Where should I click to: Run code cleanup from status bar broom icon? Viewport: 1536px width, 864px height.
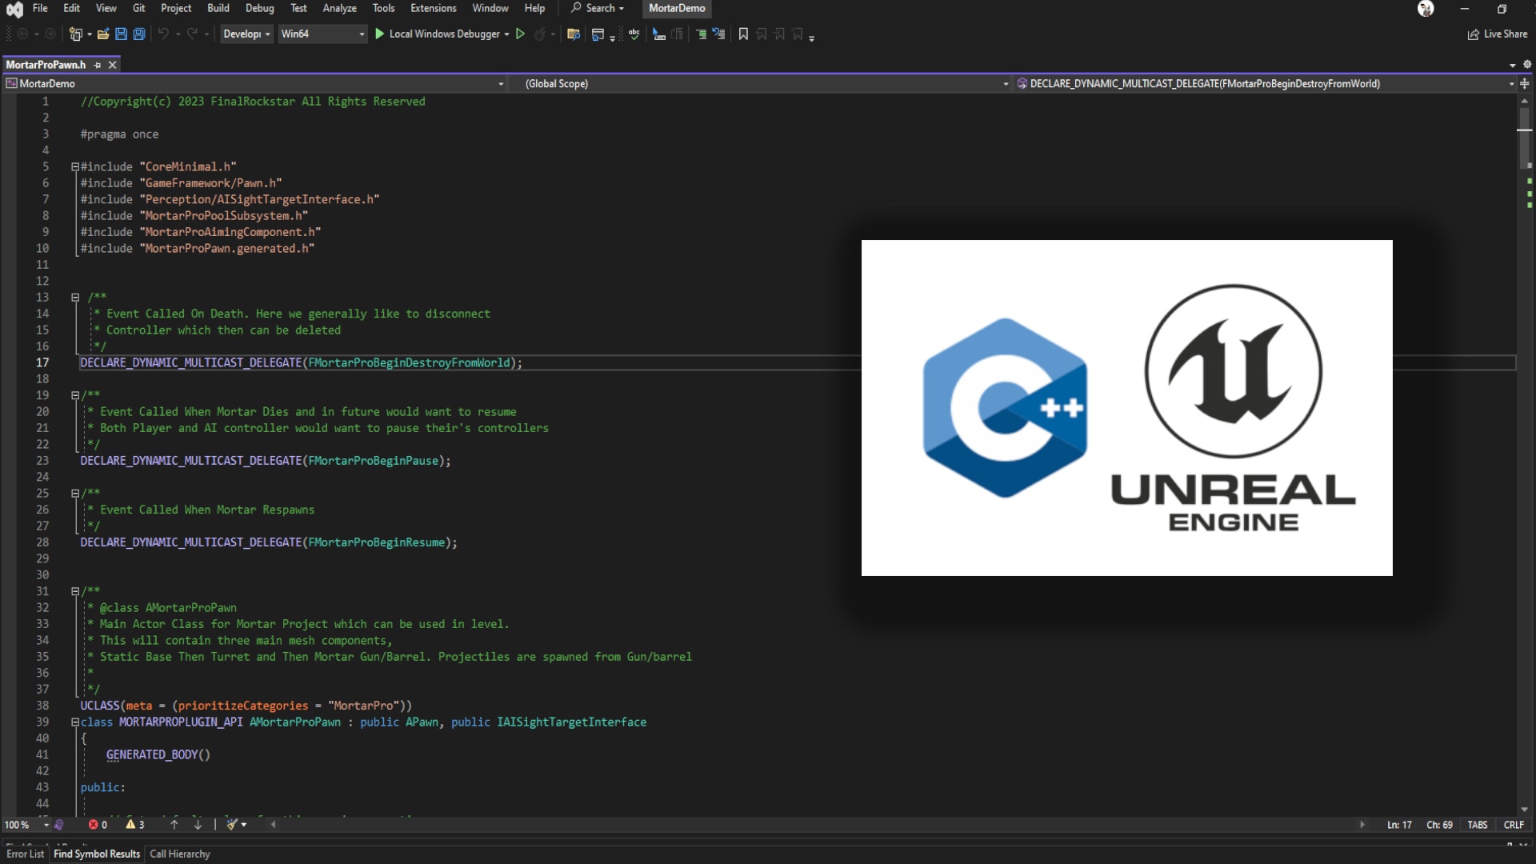pyautogui.click(x=233, y=824)
